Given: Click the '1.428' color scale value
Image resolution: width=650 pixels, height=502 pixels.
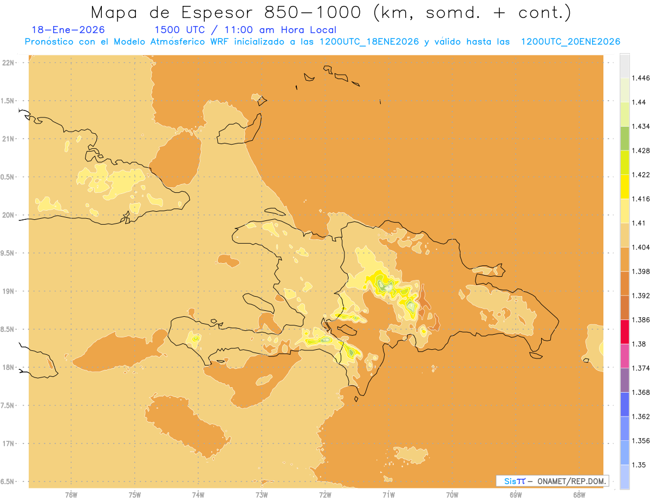Looking at the screenshot, I should 641,151.
